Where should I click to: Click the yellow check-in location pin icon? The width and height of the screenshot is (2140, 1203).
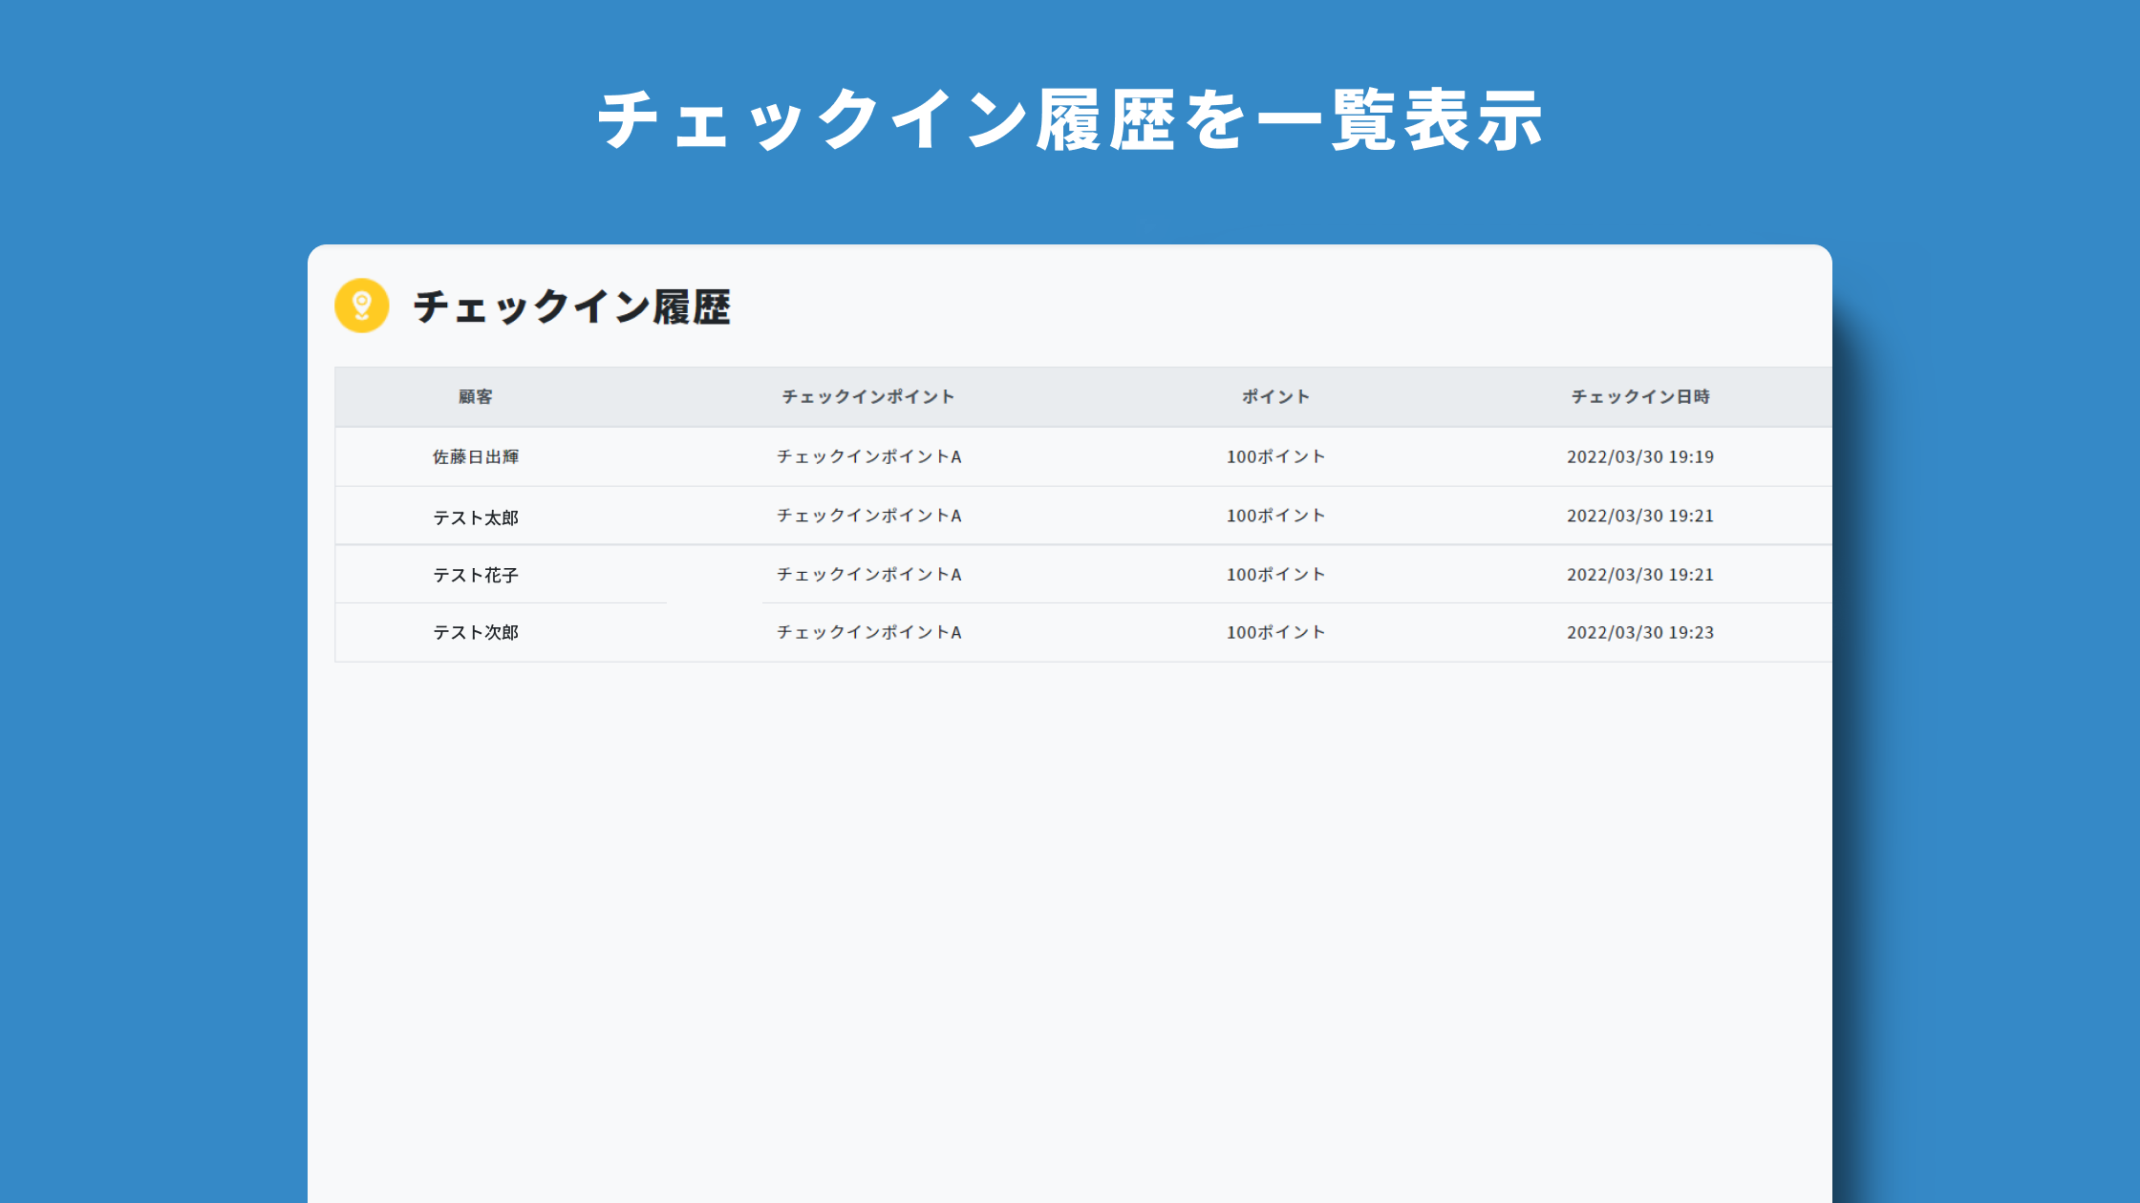tap(361, 306)
